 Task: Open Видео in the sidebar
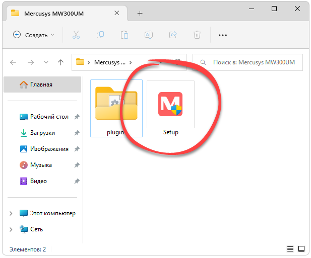33,181
